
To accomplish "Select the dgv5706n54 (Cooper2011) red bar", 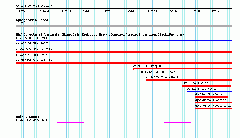I will point(214,108).
